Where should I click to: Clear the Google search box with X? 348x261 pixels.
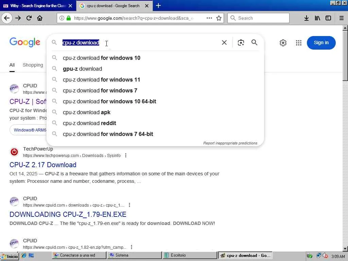224,42
